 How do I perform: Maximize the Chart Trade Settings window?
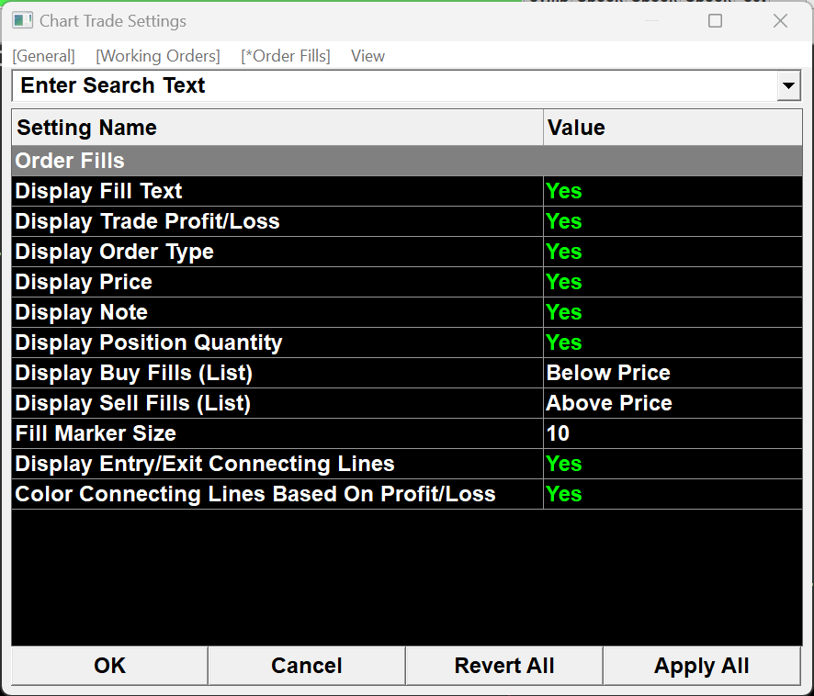click(716, 21)
